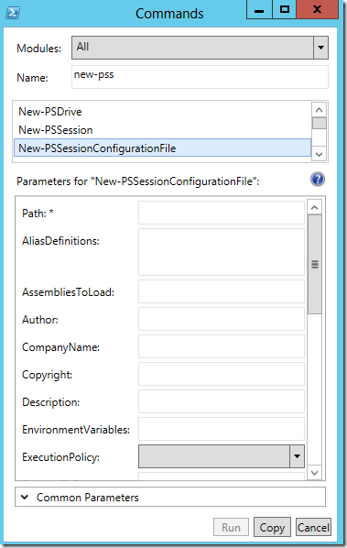Maximize the Commands window

point(285,9)
